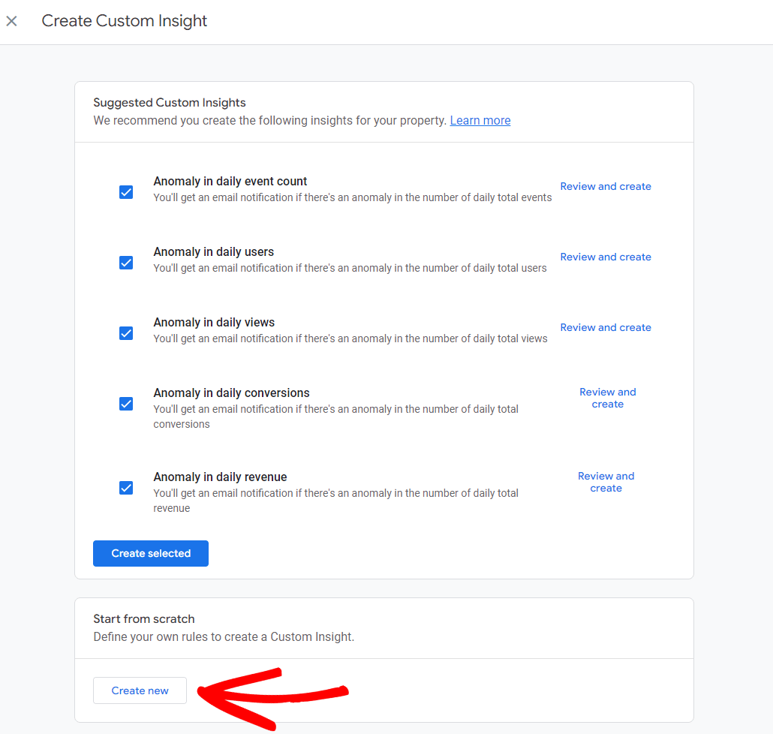Review and create the daily users insight
This screenshot has width=773, height=734.
point(606,257)
